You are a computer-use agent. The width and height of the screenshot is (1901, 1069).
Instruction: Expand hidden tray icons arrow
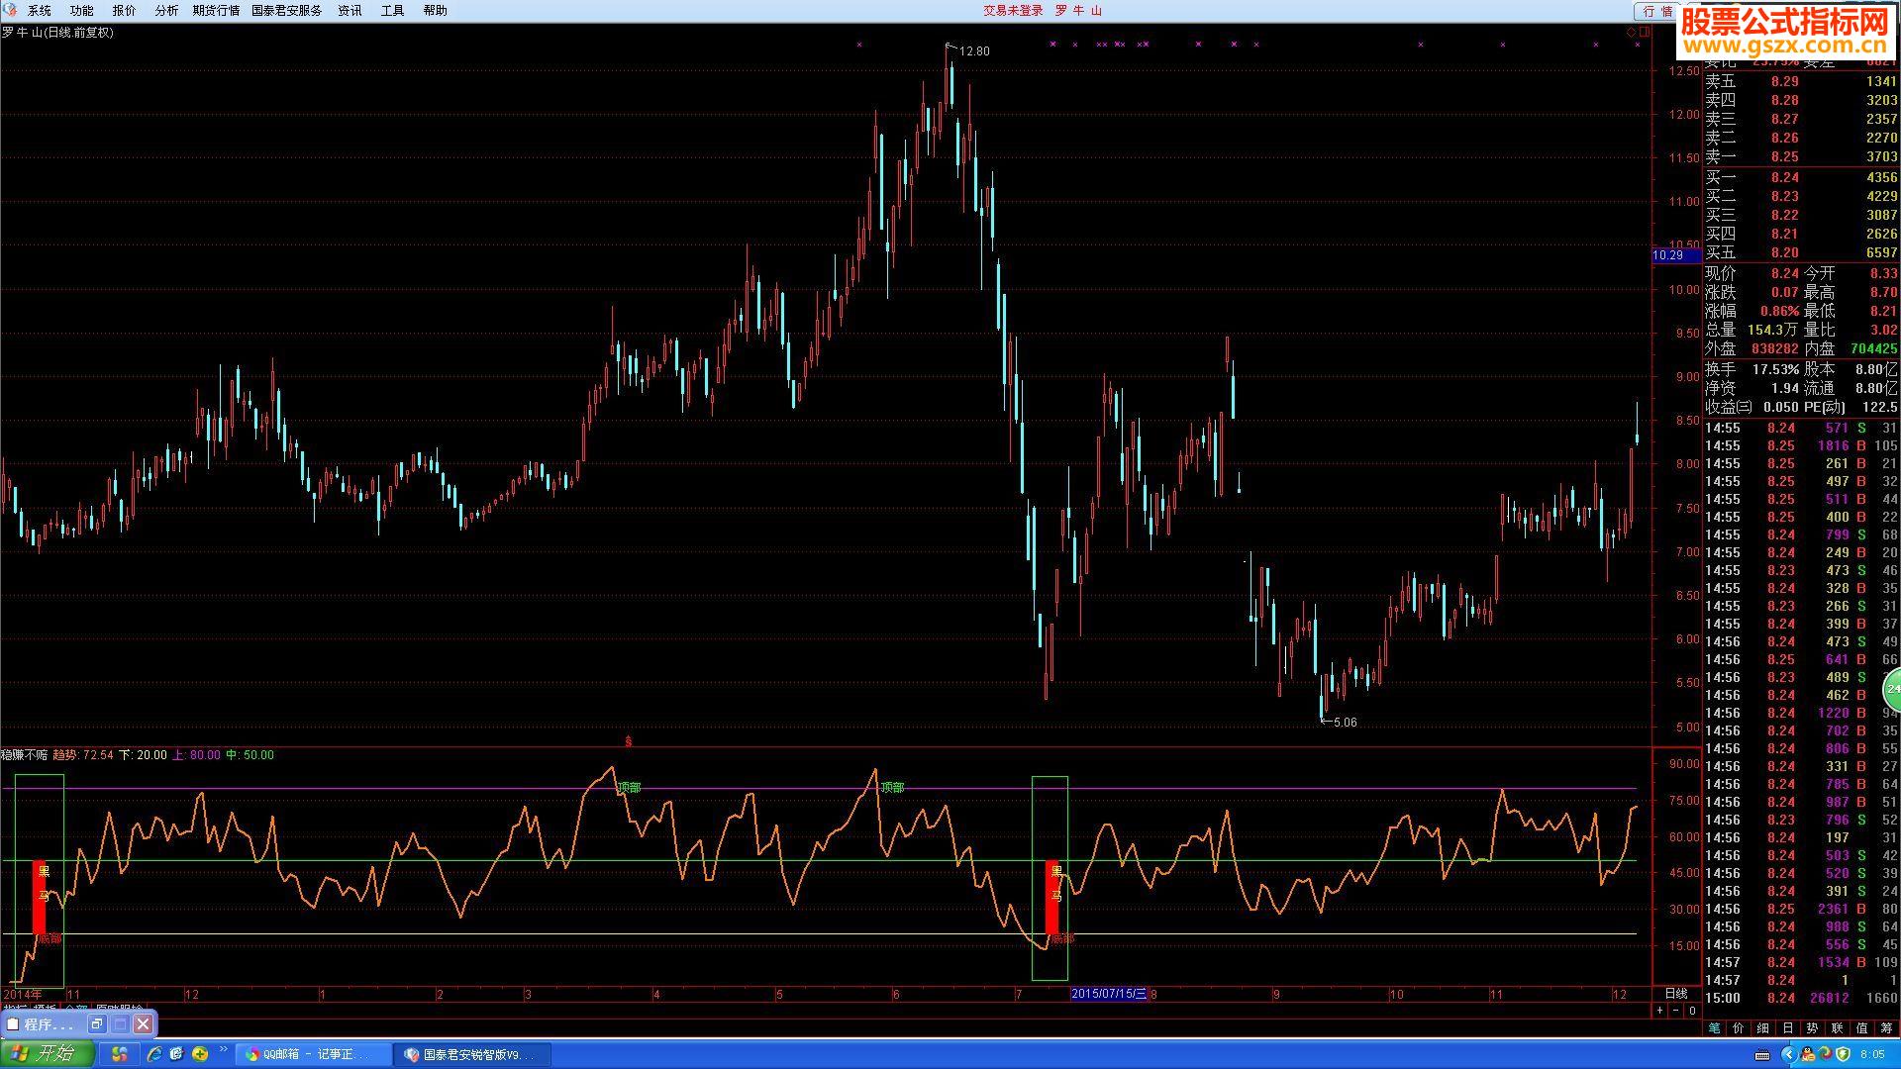click(x=1789, y=1055)
